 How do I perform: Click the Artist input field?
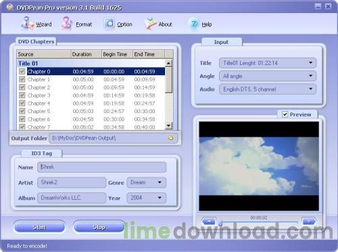pos(72,182)
